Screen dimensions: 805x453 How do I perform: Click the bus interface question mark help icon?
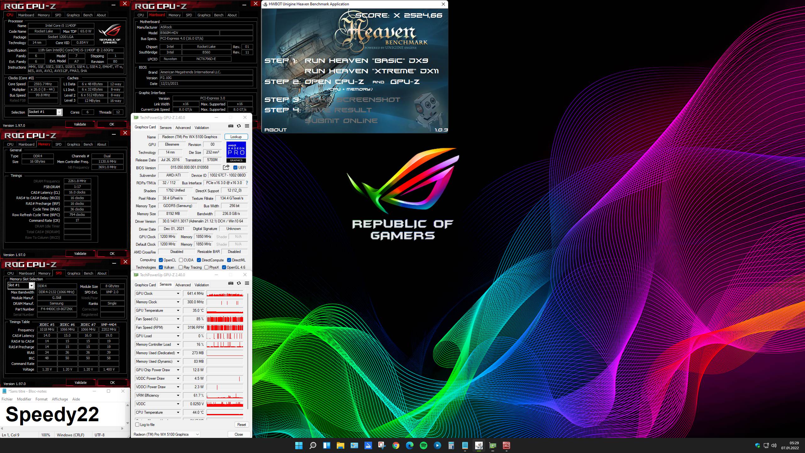247,183
